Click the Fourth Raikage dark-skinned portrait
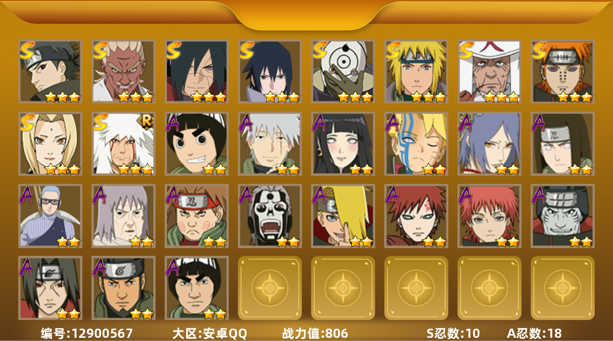 coord(124,71)
